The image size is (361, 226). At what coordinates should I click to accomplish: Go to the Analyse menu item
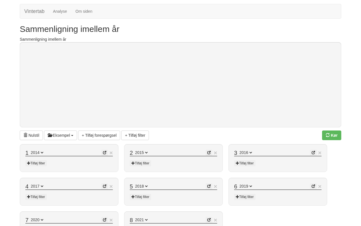[x=60, y=11]
